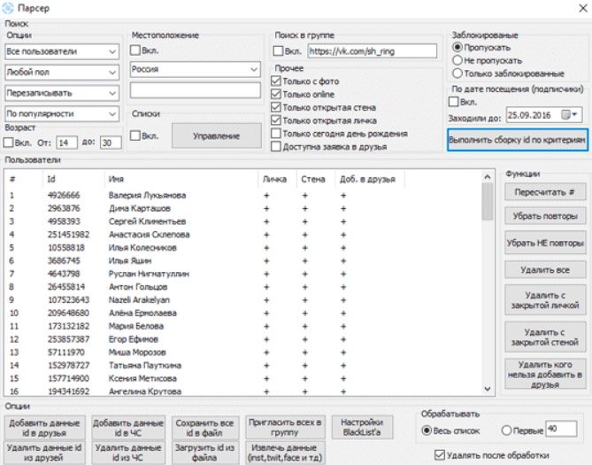This screenshot has height=465, width=592.
Task: Choose the Первые radio button
Action: (506, 430)
